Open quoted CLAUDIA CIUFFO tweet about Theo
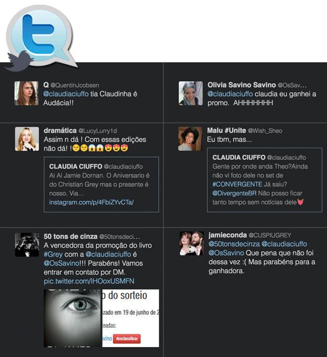Viewport: 327px width, 357px height. (x=264, y=180)
